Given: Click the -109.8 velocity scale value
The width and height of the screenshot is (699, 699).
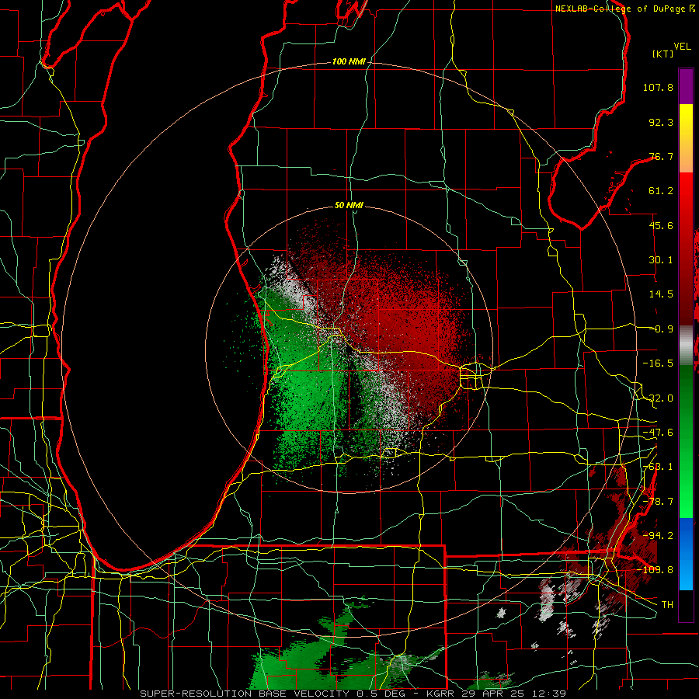Looking at the screenshot, I should coord(656,570).
